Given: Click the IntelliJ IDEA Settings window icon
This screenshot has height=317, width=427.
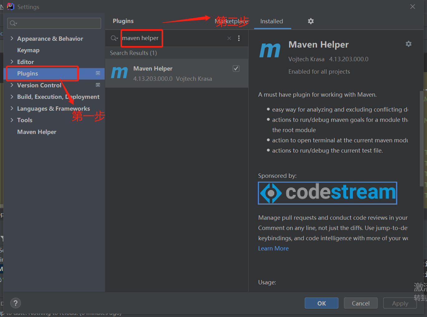Looking at the screenshot, I should tap(11, 7).
